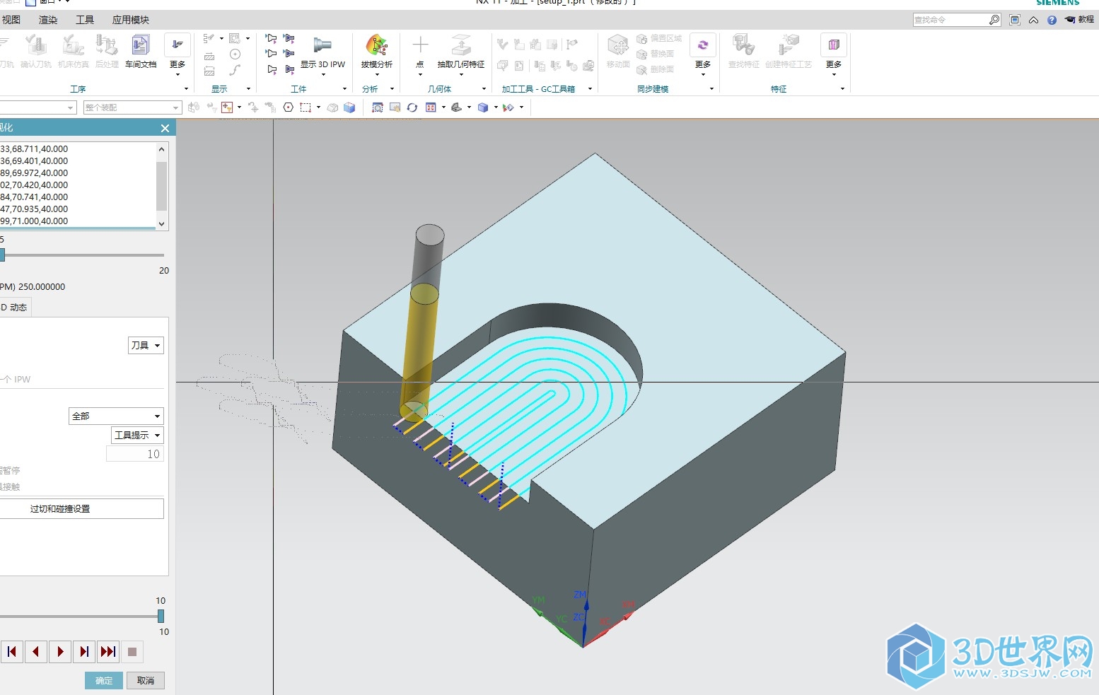
Task: Click the coordinate list scroll-up arrow
Action: pyautogui.click(x=162, y=149)
